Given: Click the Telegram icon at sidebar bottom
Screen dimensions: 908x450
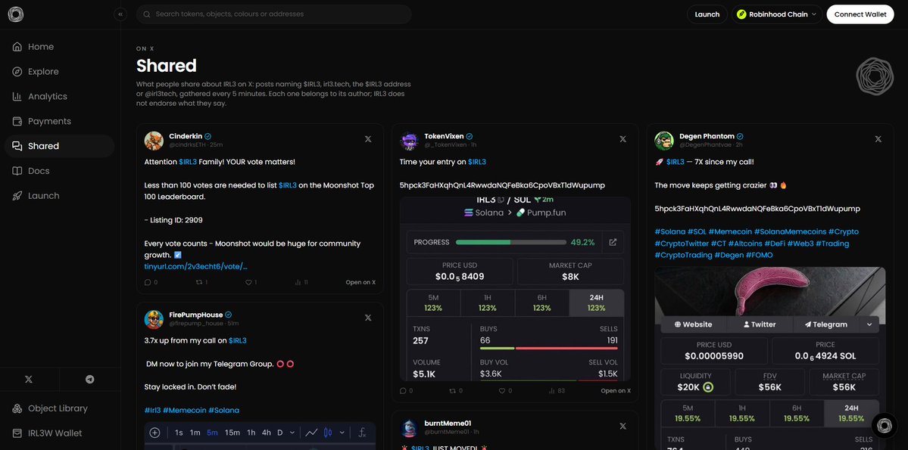Looking at the screenshot, I should pyautogui.click(x=90, y=380).
